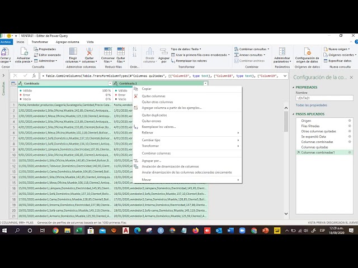Image resolution: width=358 pixels, height=268 pixels.
Task: Open Tipo de datos: Texto dropdown
Action: pyautogui.click(x=186, y=49)
